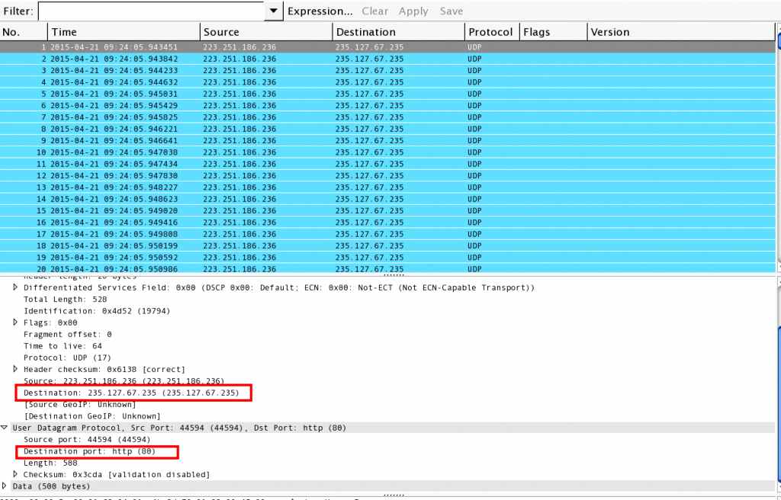781x500 pixels.
Task: Select the Time to live: 64 line
Action: tap(63, 345)
